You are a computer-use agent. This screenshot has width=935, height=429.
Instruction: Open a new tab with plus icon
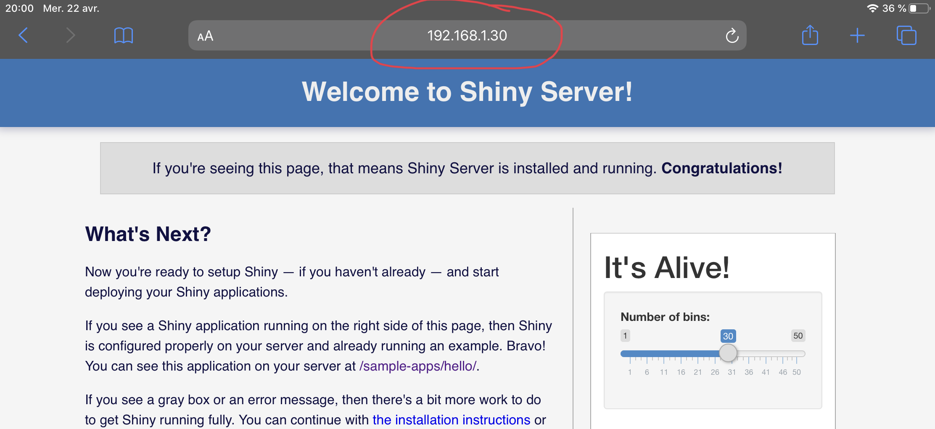(857, 35)
